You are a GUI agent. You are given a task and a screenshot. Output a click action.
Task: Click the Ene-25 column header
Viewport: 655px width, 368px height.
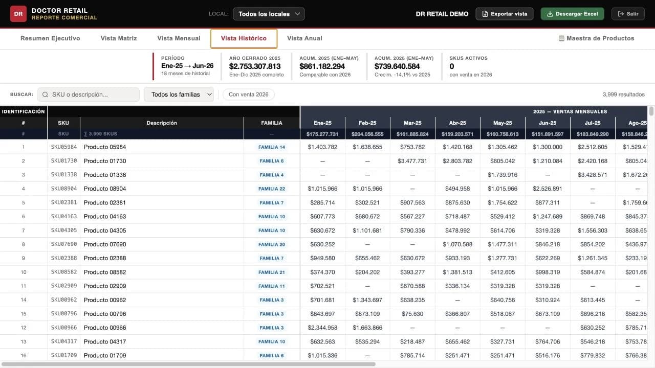point(322,123)
